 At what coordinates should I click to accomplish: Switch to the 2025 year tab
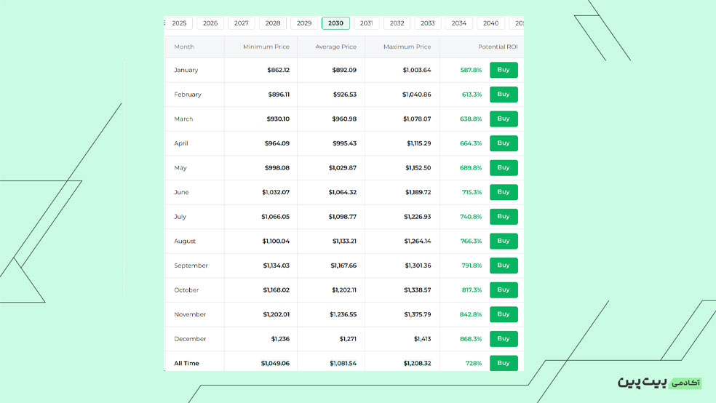coord(179,23)
